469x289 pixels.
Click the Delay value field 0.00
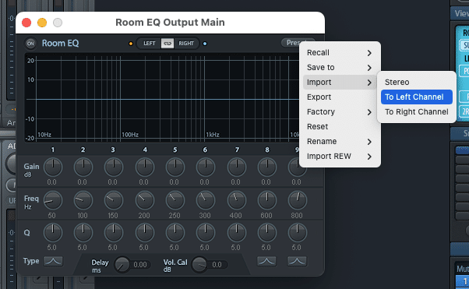pyautogui.click(x=140, y=265)
